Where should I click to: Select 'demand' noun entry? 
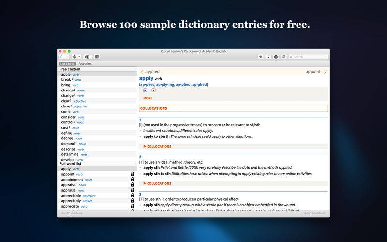click(97, 144)
